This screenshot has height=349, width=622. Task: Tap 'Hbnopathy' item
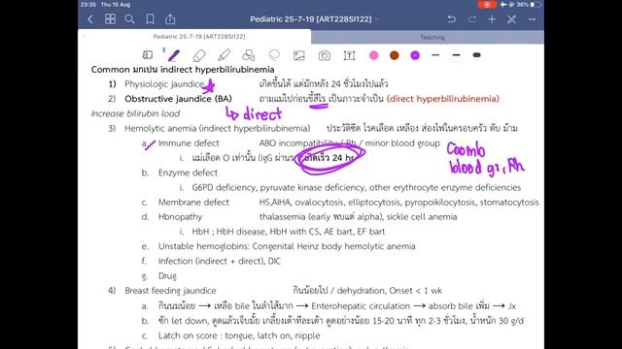pos(180,217)
